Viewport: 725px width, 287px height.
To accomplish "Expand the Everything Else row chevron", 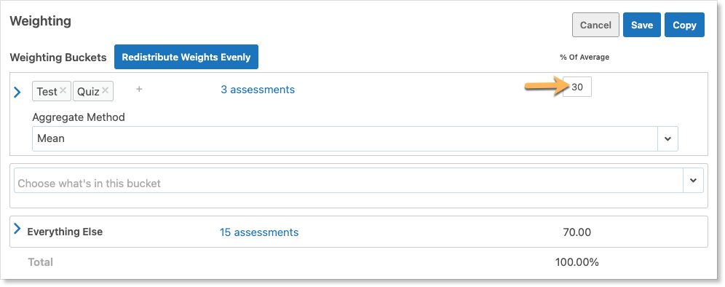I will pyautogui.click(x=17, y=229).
